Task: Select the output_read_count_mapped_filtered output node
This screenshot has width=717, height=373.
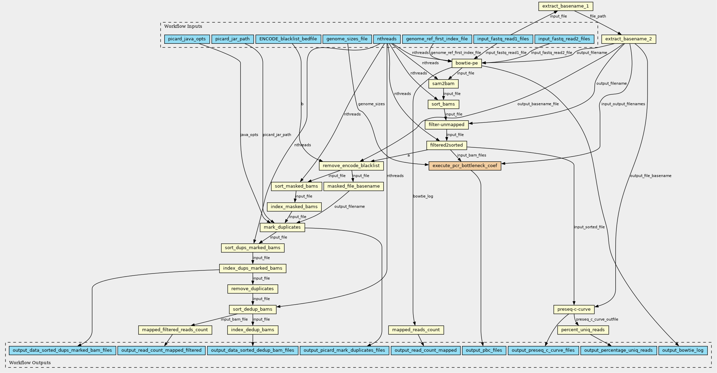Action: point(162,350)
